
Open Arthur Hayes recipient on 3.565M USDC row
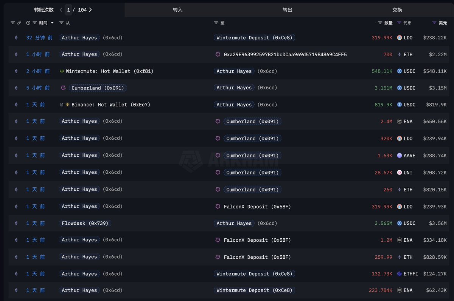[x=234, y=223]
